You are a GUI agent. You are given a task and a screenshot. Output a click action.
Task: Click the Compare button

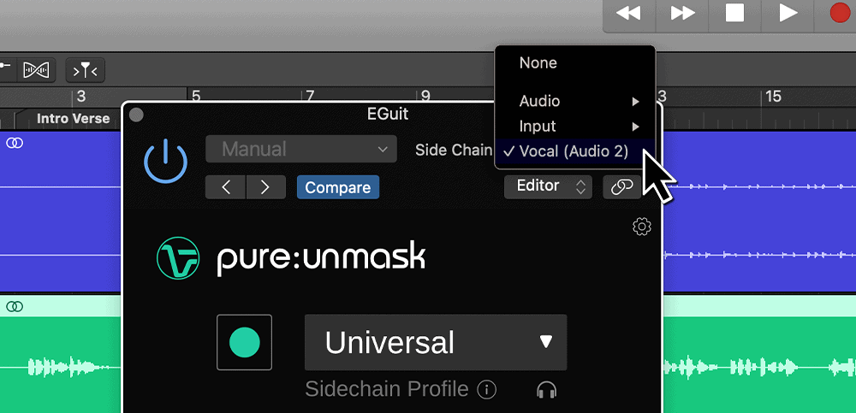[x=338, y=187]
